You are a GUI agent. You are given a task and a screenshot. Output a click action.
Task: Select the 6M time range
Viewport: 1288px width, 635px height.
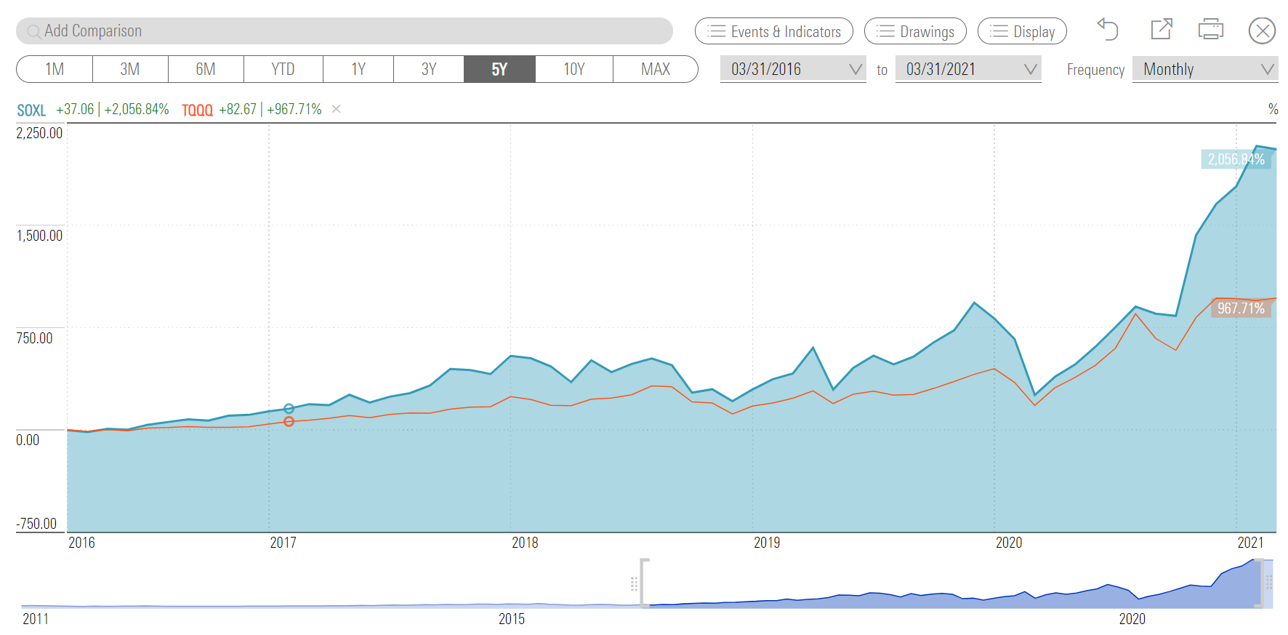click(x=206, y=69)
